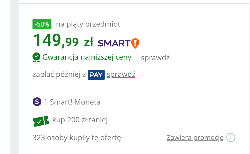
Task: Click the green guarantee seal checkmark icon
Action: click(x=36, y=57)
